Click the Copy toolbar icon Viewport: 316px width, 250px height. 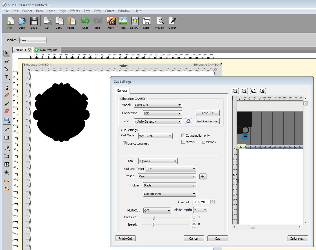tap(59, 23)
